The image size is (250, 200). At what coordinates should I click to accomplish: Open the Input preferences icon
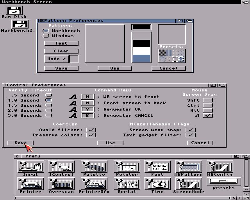30,166
